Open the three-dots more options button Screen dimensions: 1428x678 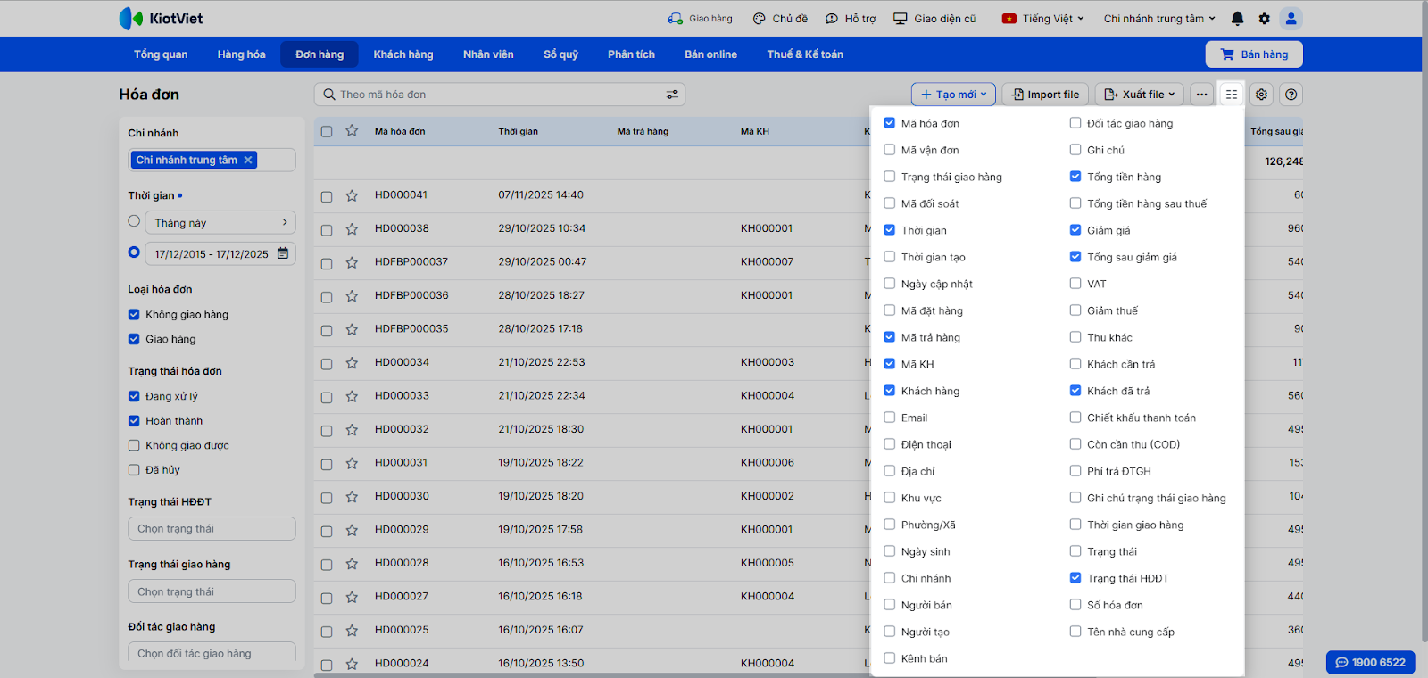click(x=1202, y=95)
